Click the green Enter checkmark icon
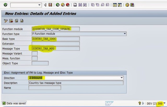Screen dimensions: 167x107 click(x=5, y=5)
